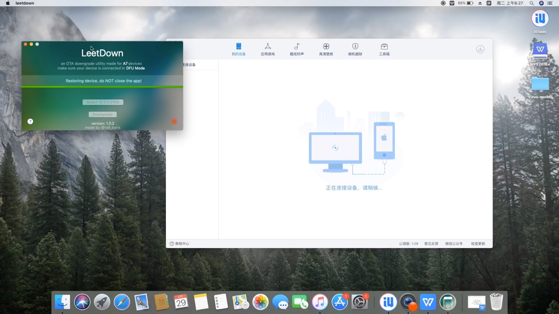Open the i4Tools desktop icon
Viewport: 559px width, 314px height.
coord(540,22)
